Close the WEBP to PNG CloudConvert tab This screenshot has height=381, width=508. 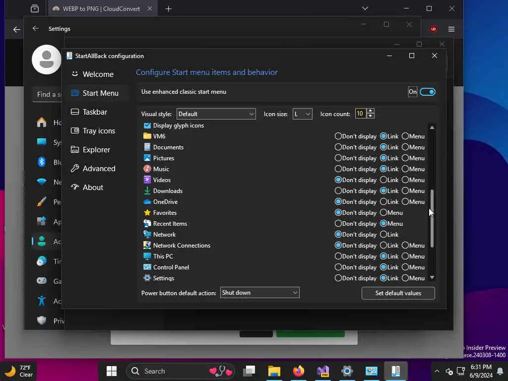click(x=150, y=9)
